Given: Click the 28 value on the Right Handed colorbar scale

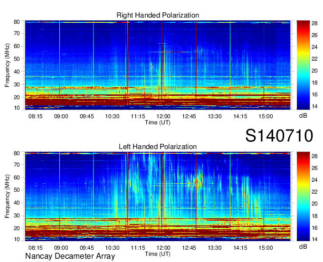Looking at the screenshot, I should point(314,23).
